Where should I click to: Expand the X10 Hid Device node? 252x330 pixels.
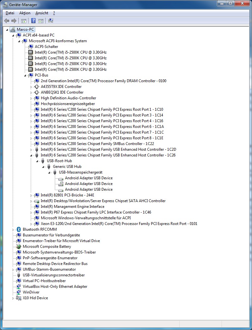point(13,298)
